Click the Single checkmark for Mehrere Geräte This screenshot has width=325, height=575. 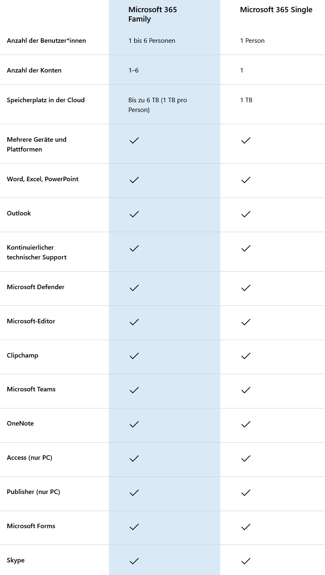pyautogui.click(x=245, y=140)
